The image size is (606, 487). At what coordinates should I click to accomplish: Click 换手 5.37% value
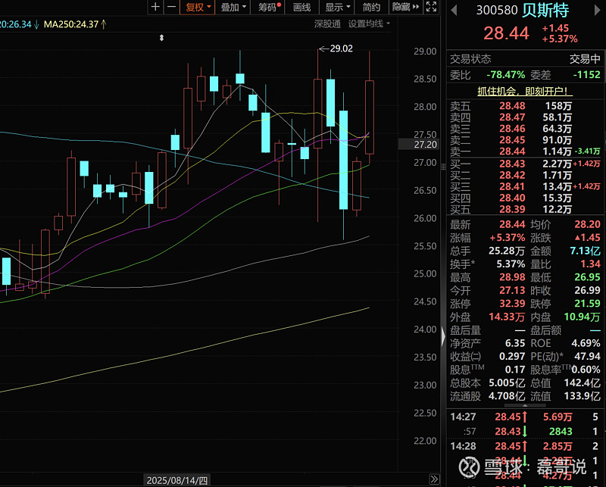[511, 264]
